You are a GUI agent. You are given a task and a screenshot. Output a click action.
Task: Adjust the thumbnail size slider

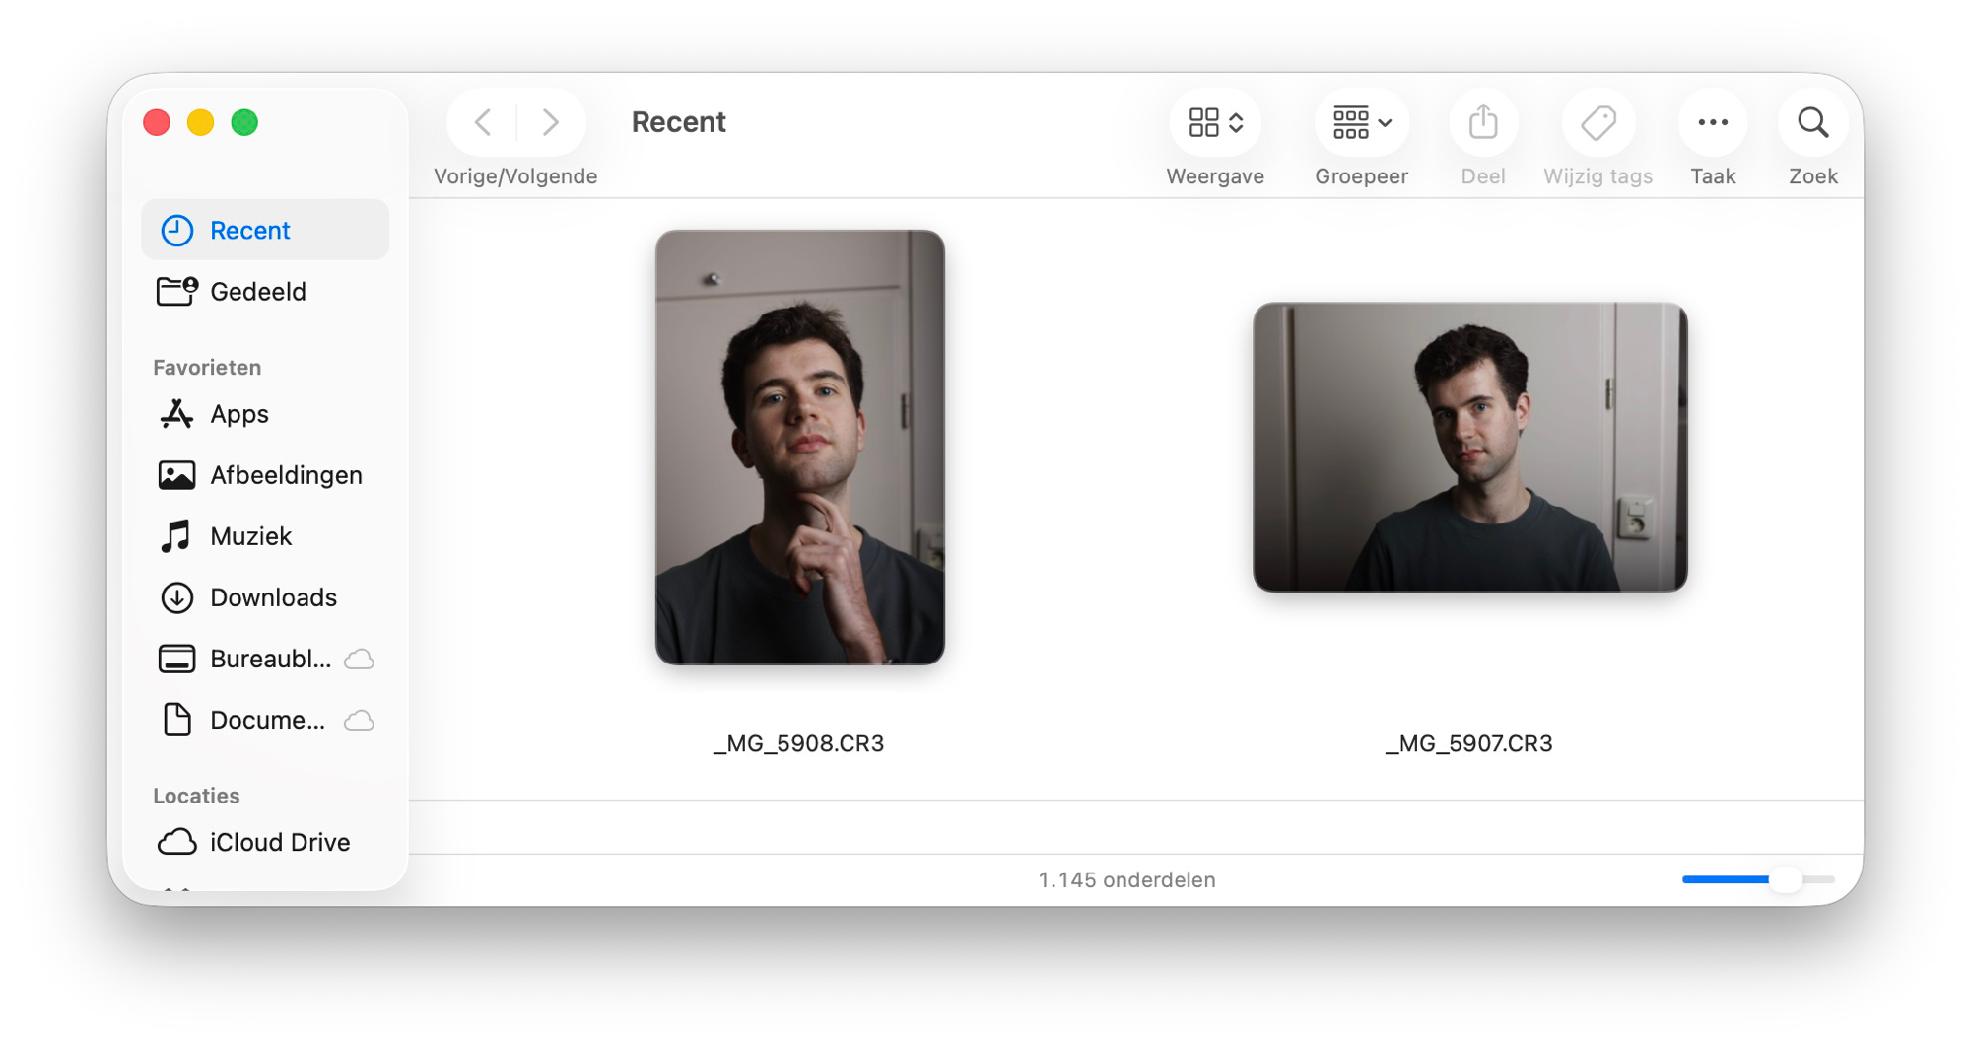point(1786,879)
